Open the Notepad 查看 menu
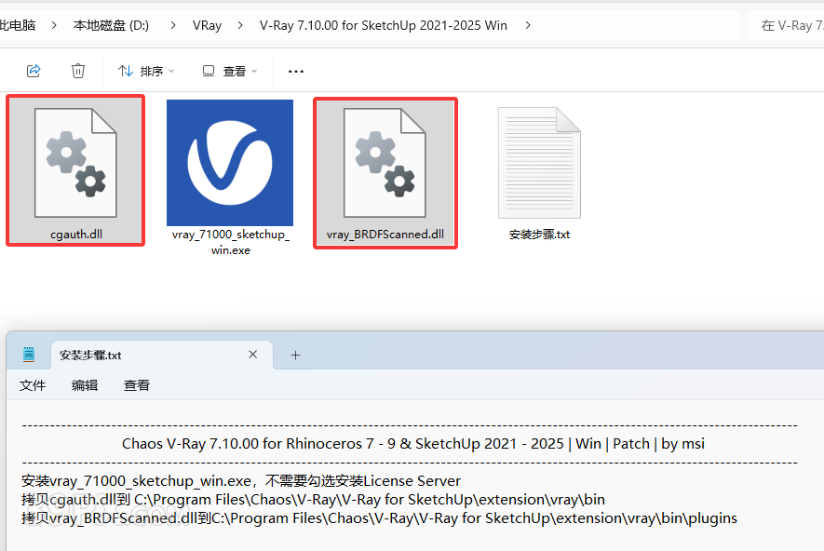This screenshot has height=551, width=824. pos(137,385)
